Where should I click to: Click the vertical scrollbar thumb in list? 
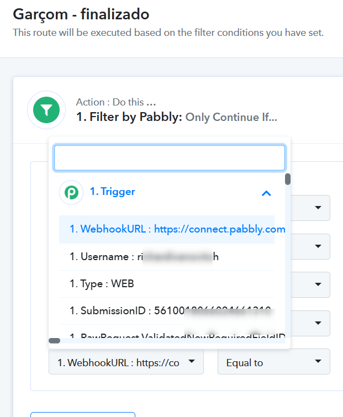click(x=287, y=179)
